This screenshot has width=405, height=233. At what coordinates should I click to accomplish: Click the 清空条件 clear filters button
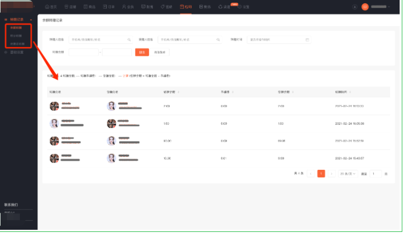pos(160,52)
